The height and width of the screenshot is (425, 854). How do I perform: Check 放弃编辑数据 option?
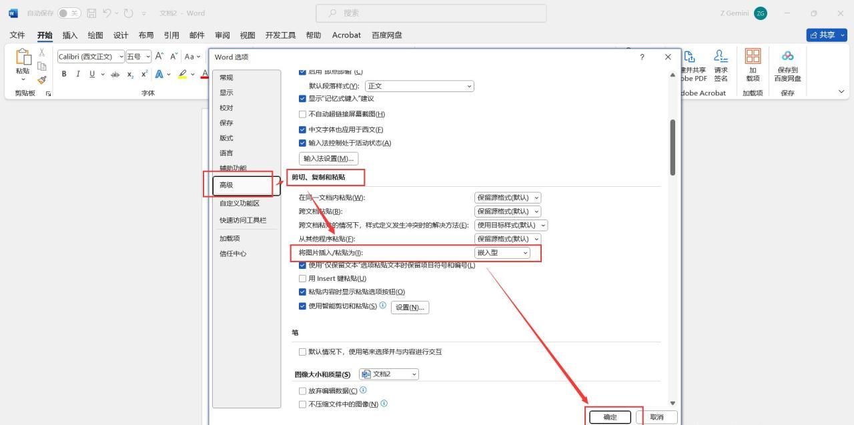(x=302, y=391)
